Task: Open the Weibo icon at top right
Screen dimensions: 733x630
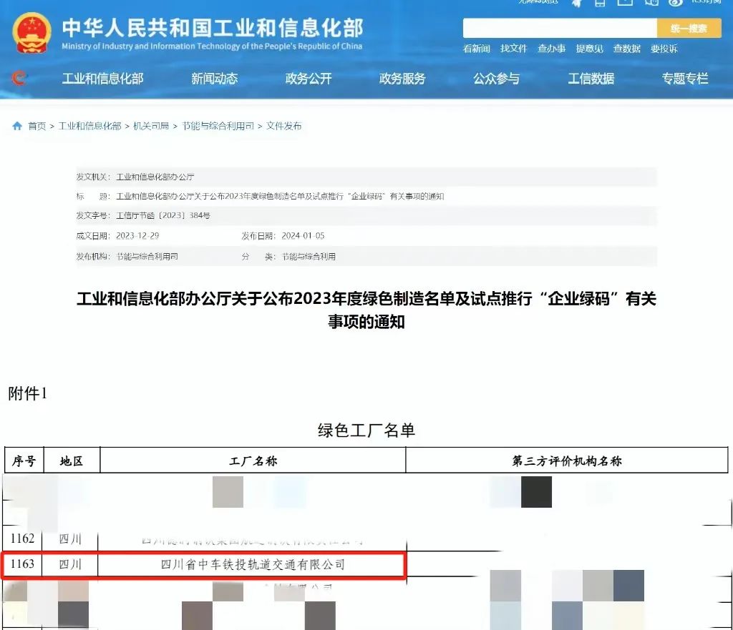Action: 674,2
